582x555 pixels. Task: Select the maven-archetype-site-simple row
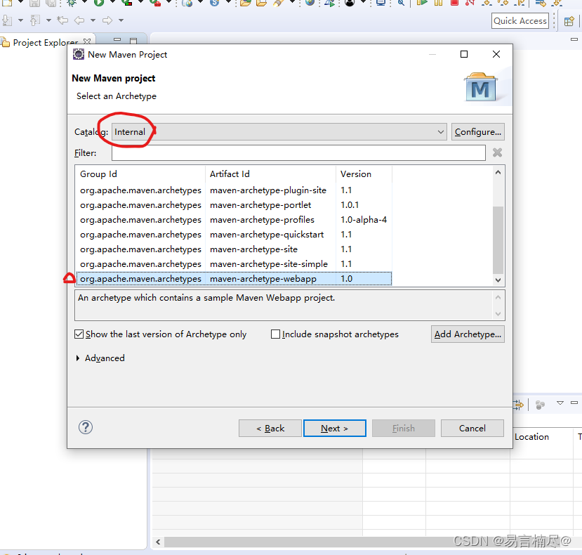(234, 264)
